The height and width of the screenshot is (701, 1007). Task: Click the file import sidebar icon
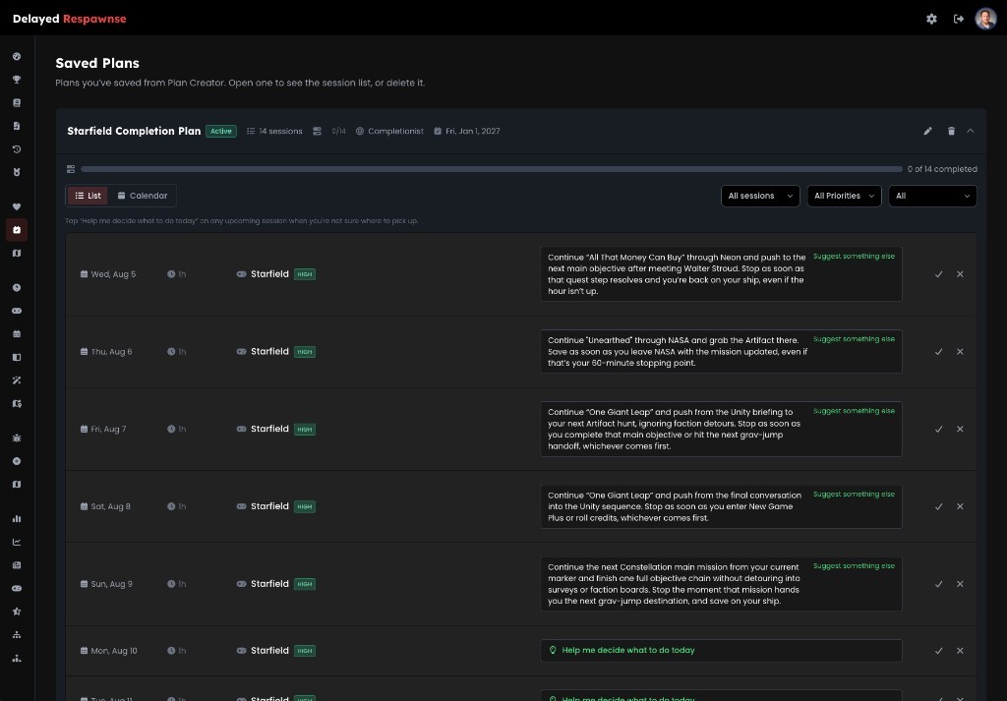point(17,126)
